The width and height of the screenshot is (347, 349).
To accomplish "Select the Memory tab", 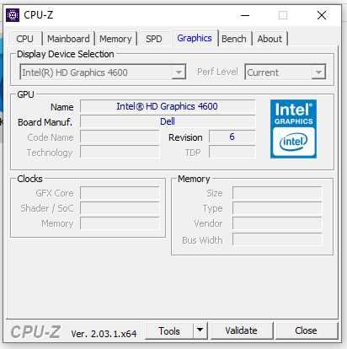I will (115, 39).
